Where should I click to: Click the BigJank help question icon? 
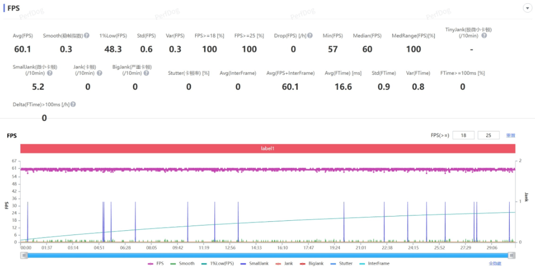click(x=145, y=73)
